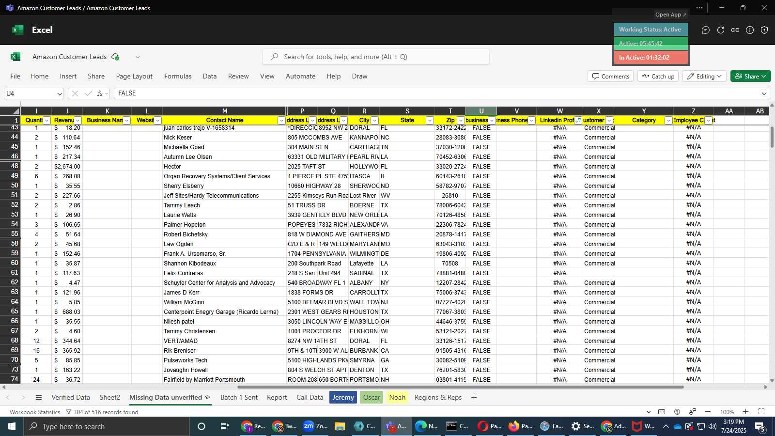
Task: Click the green Share button
Action: click(751, 77)
